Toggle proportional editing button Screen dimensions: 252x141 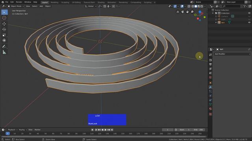pyautogui.click(x=113, y=6)
